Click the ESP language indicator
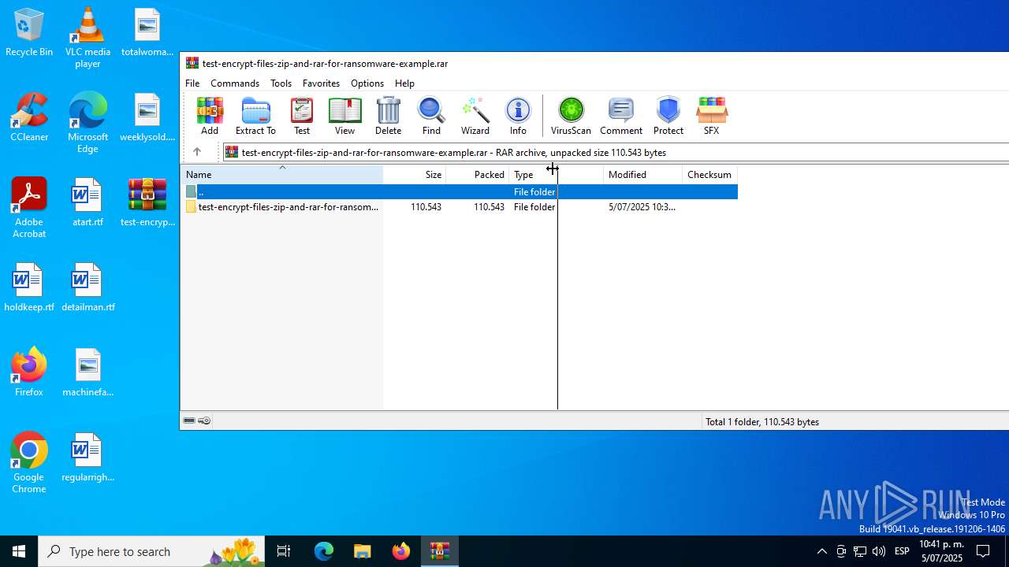The width and height of the screenshot is (1009, 567). click(903, 551)
